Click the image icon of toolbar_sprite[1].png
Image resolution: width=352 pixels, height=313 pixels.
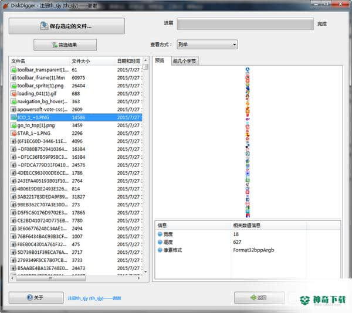point(13,86)
